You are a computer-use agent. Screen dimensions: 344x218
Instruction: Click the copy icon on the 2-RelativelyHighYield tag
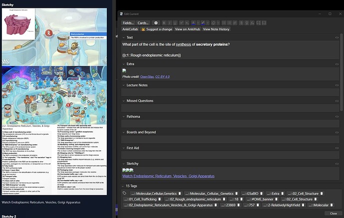303,205
